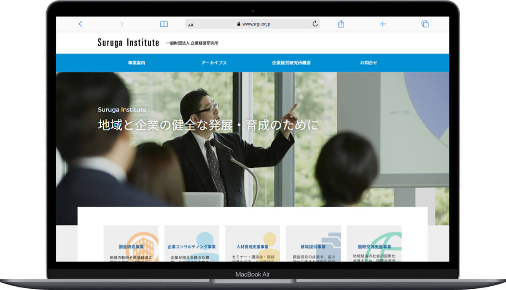Open the bookmarks book icon
The width and height of the screenshot is (506, 290).
pos(164,24)
